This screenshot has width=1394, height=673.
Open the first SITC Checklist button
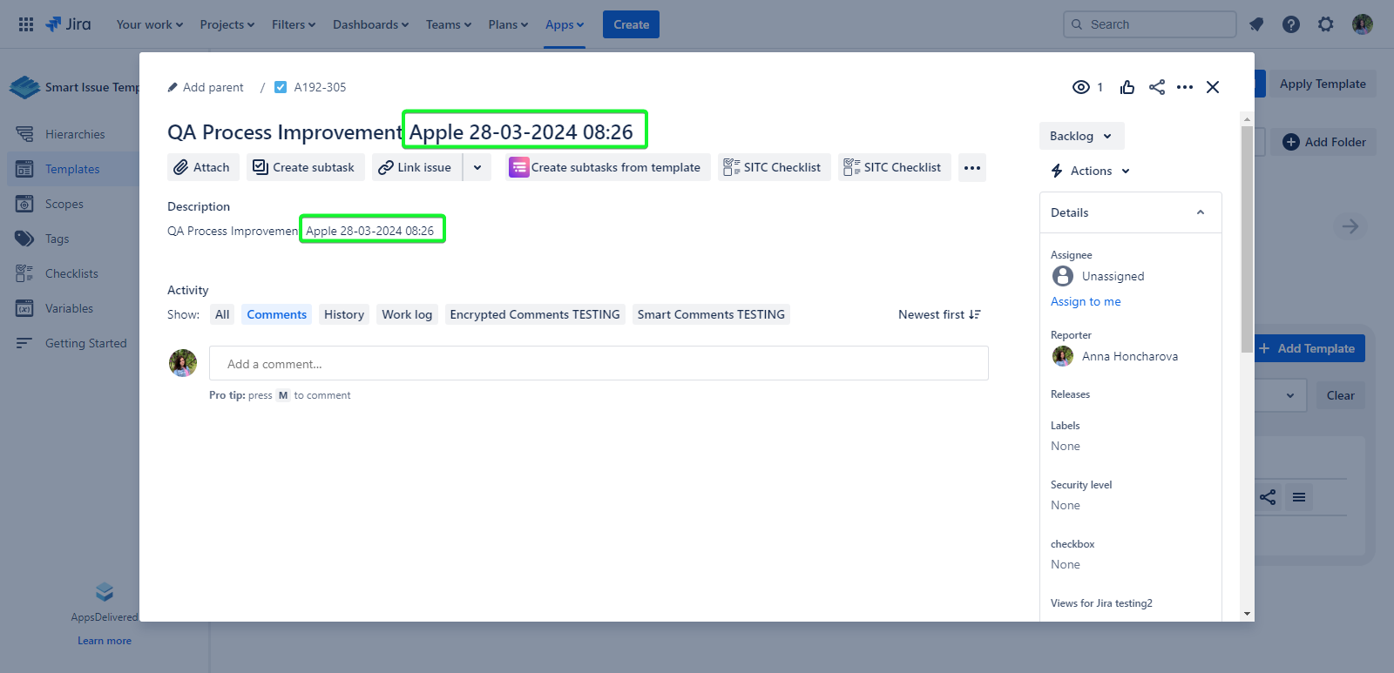coord(774,167)
